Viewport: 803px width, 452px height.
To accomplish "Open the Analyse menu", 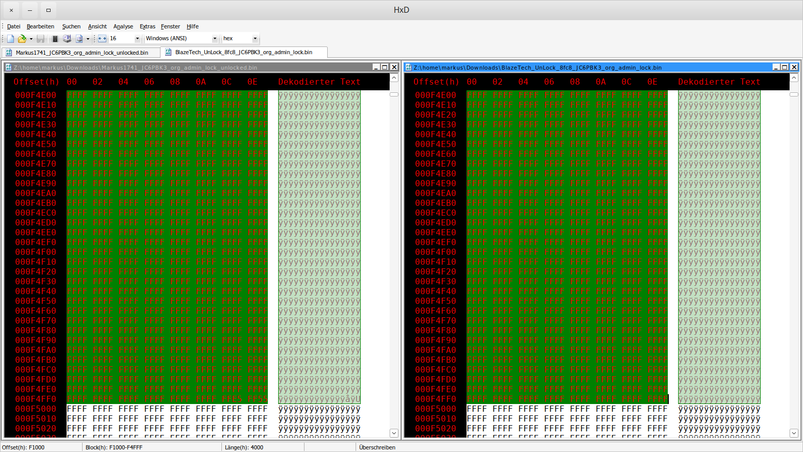I will tap(123, 26).
